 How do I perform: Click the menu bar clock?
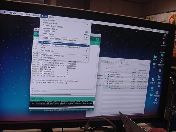click(x=157, y=31)
